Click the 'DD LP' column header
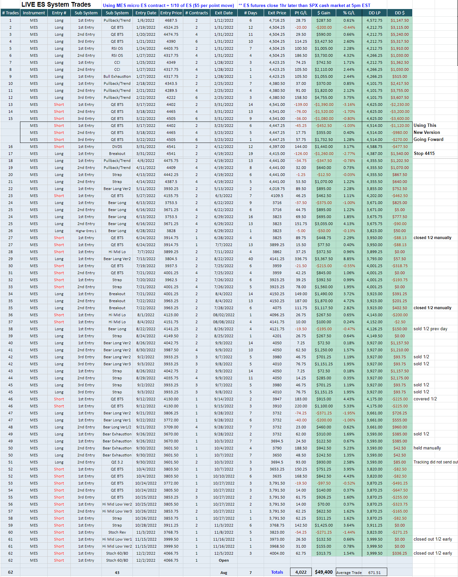This screenshot has height=577, width=458. [x=374, y=13]
